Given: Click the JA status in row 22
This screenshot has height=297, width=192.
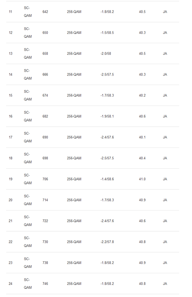Looking at the screenshot, I should (x=165, y=242).
